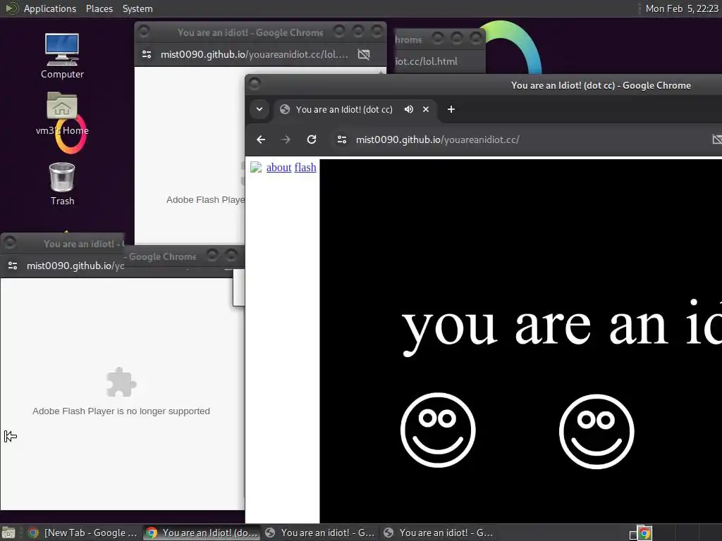
Task: Click the 'flash' link on the page
Action: (305, 168)
